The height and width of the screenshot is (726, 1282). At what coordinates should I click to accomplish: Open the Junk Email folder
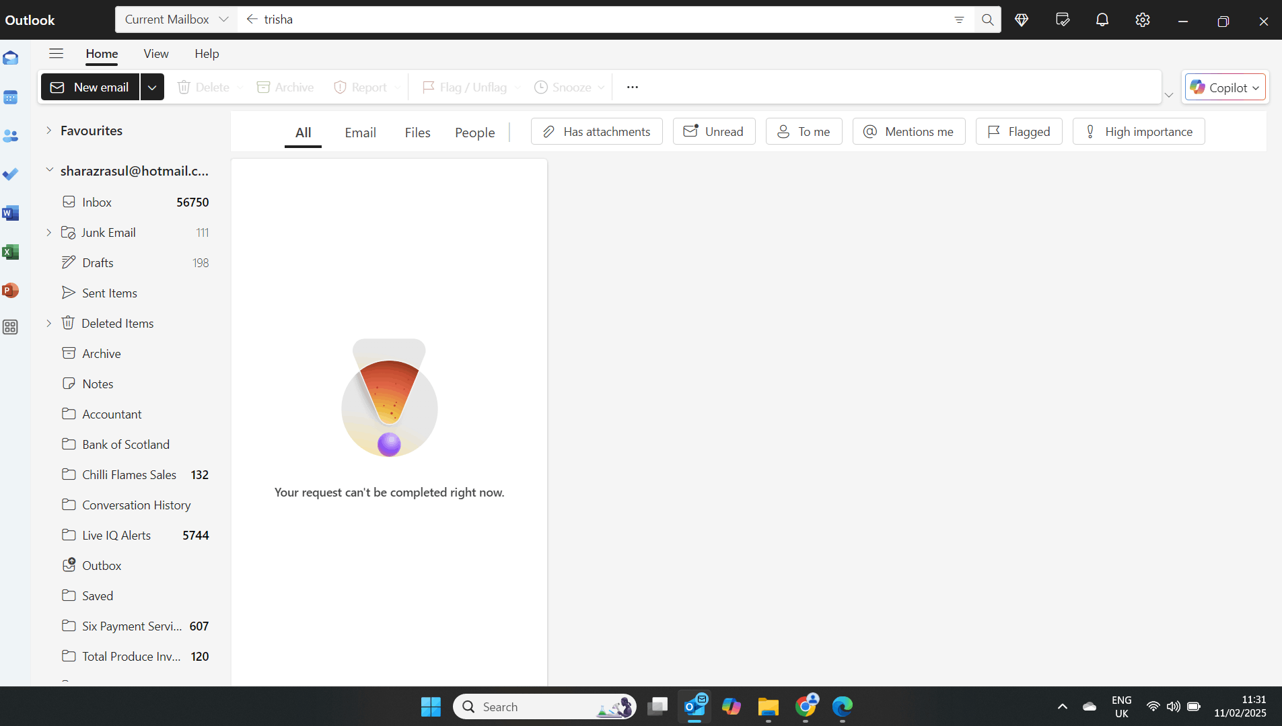tap(108, 232)
